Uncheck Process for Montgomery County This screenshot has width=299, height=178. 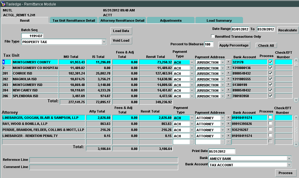[270, 62]
